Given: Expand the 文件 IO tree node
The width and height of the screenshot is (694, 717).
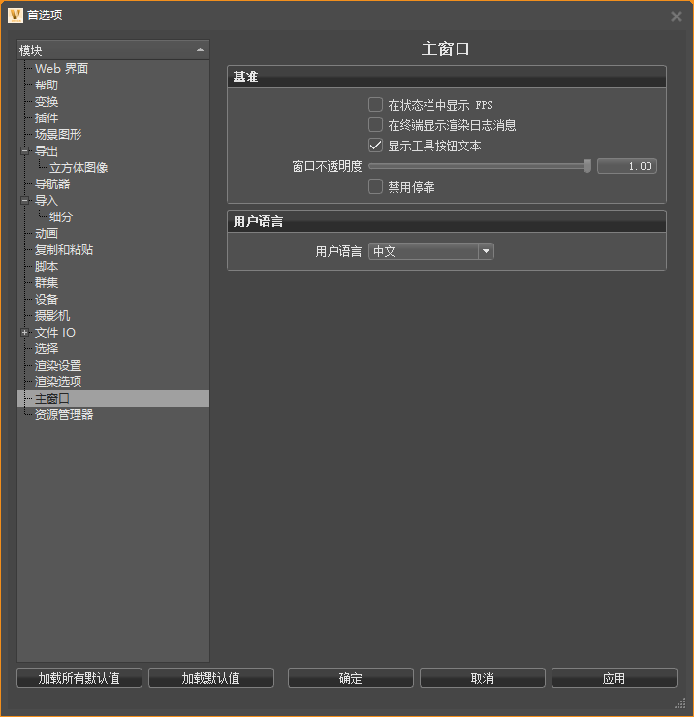Looking at the screenshot, I should click(x=25, y=332).
